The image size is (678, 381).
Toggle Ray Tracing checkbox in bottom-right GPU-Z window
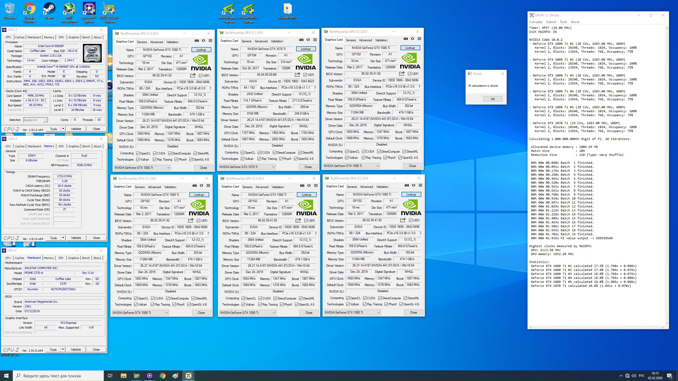pos(364,304)
